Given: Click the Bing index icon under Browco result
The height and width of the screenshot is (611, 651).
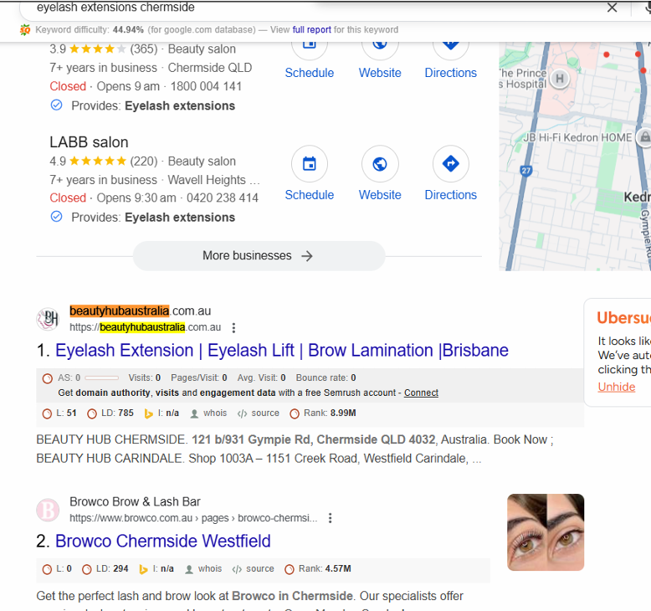Looking at the screenshot, I should coord(143,569).
